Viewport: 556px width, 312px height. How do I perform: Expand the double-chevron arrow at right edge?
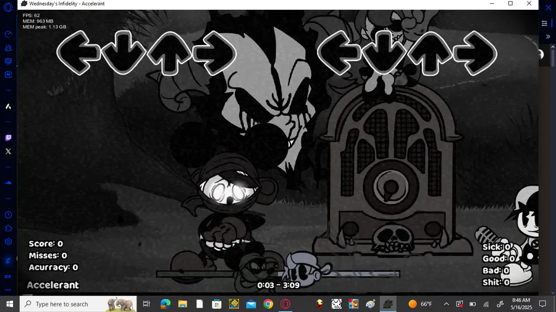tap(548, 36)
